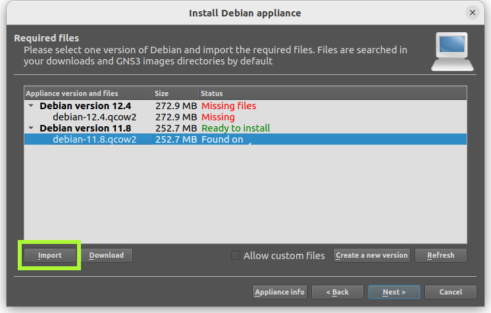Sort by the Status column header
Viewport: 491px width, 313px height.
[x=332, y=93]
